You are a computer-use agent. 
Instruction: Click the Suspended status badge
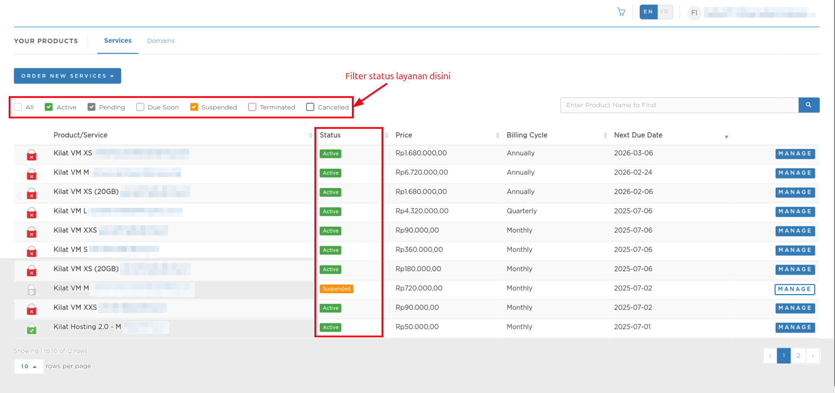click(336, 289)
